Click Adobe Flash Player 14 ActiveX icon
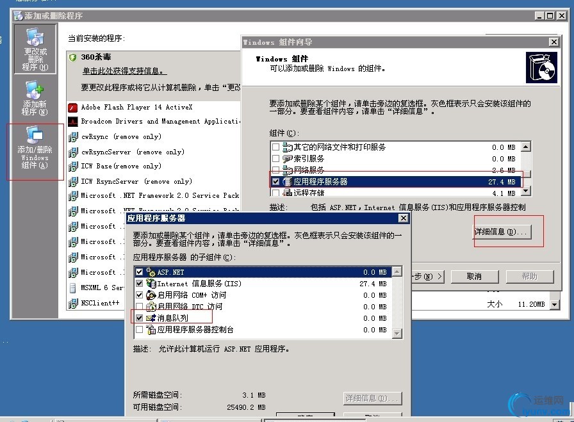Image resolution: width=574 pixels, height=422 pixels. (x=73, y=108)
